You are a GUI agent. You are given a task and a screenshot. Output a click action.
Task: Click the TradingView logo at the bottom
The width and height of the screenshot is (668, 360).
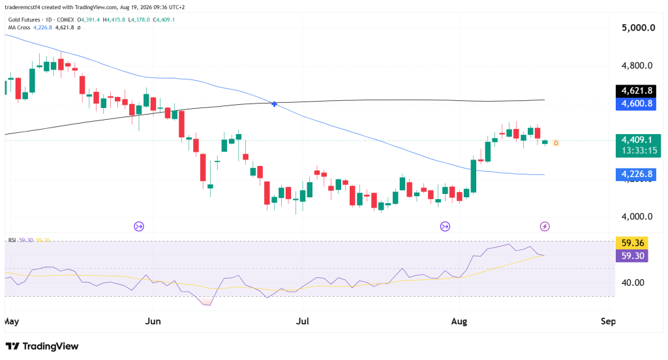(42, 346)
